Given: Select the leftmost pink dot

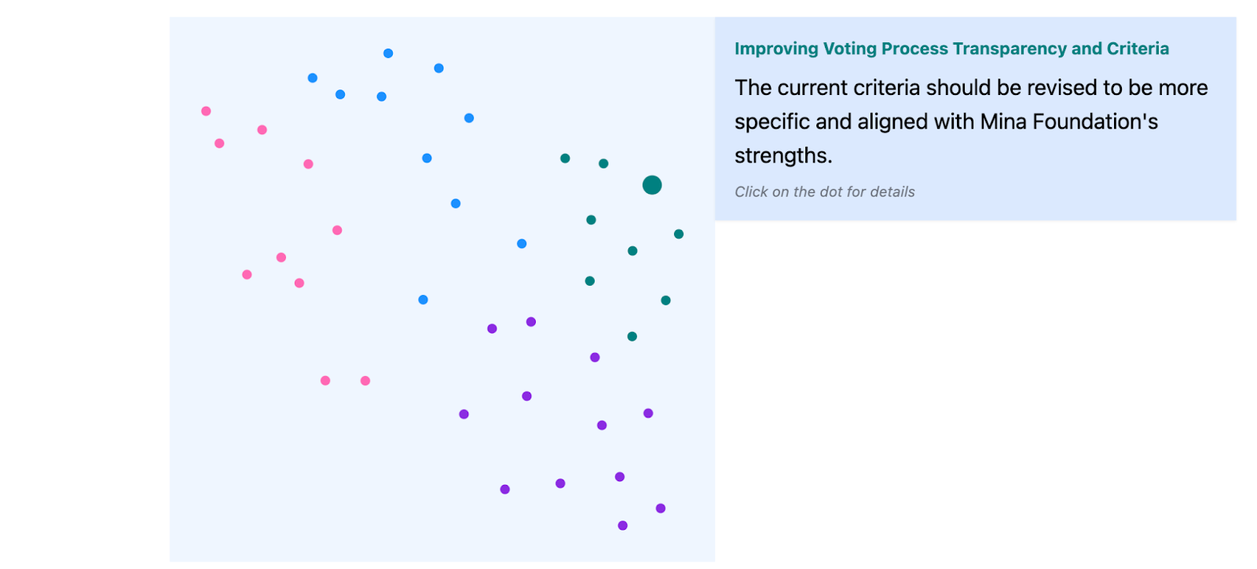Looking at the screenshot, I should [x=206, y=111].
